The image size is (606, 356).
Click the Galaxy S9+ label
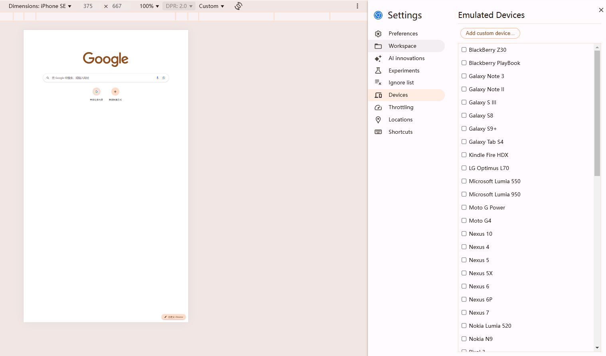coord(483,129)
